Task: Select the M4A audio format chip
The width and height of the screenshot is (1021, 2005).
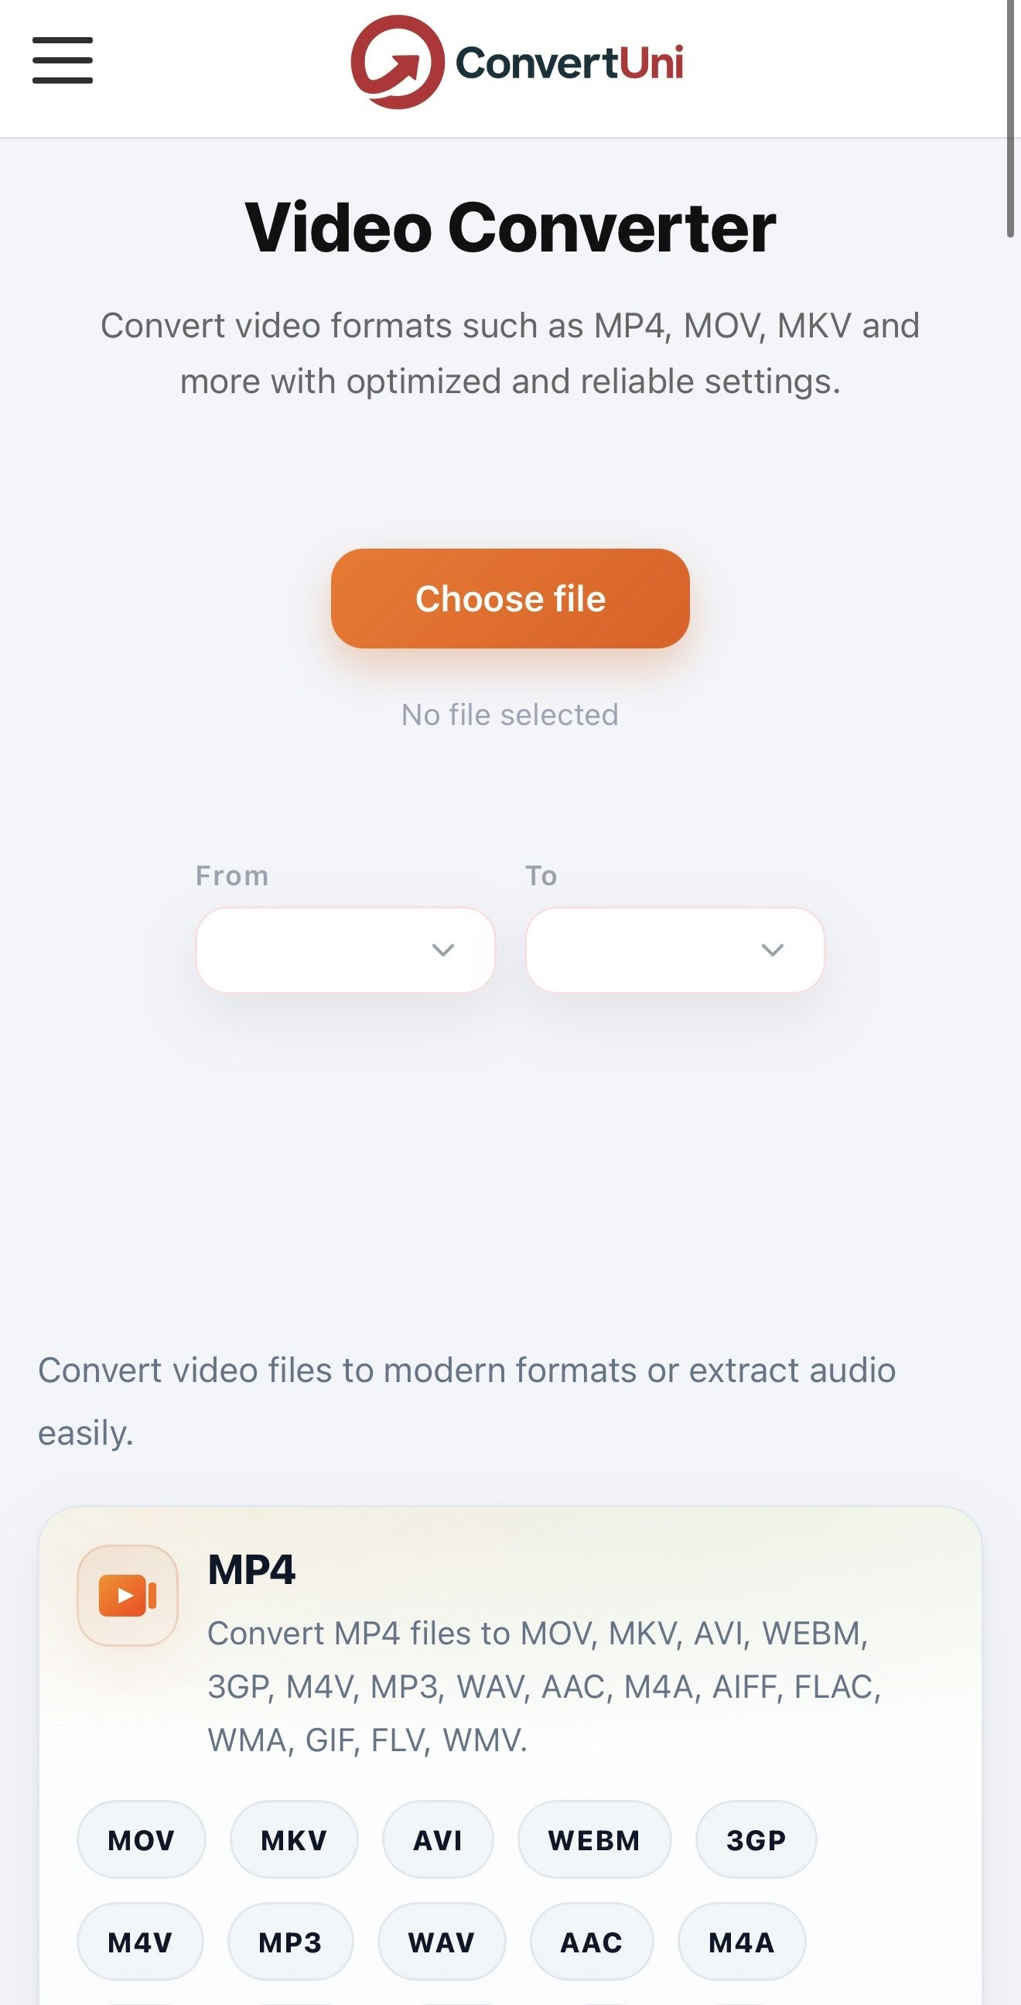Action: click(742, 1942)
